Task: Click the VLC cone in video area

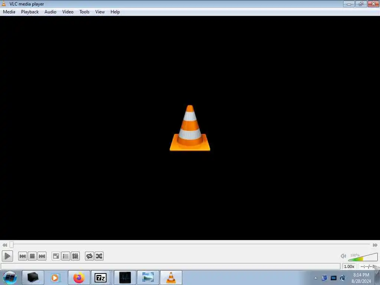Action: pos(190,128)
